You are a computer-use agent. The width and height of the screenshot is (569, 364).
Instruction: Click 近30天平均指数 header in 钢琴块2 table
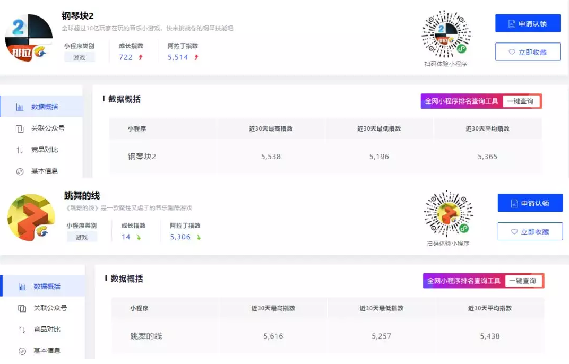coord(488,129)
